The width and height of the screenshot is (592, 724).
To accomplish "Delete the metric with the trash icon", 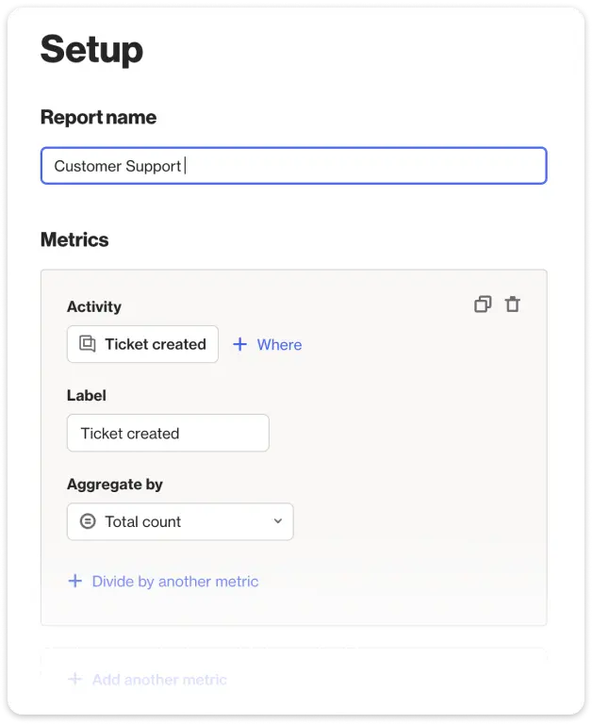I will click(x=512, y=304).
